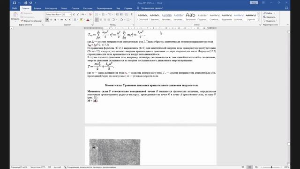Screen dimensions: 300x169
Task: Open the Вид ribbon tab
Action: tap(118, 8)
